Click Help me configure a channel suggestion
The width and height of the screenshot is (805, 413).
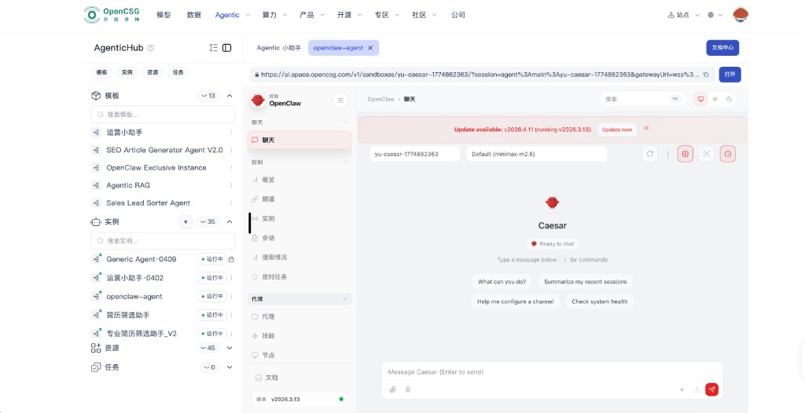(x=516, y=302)
